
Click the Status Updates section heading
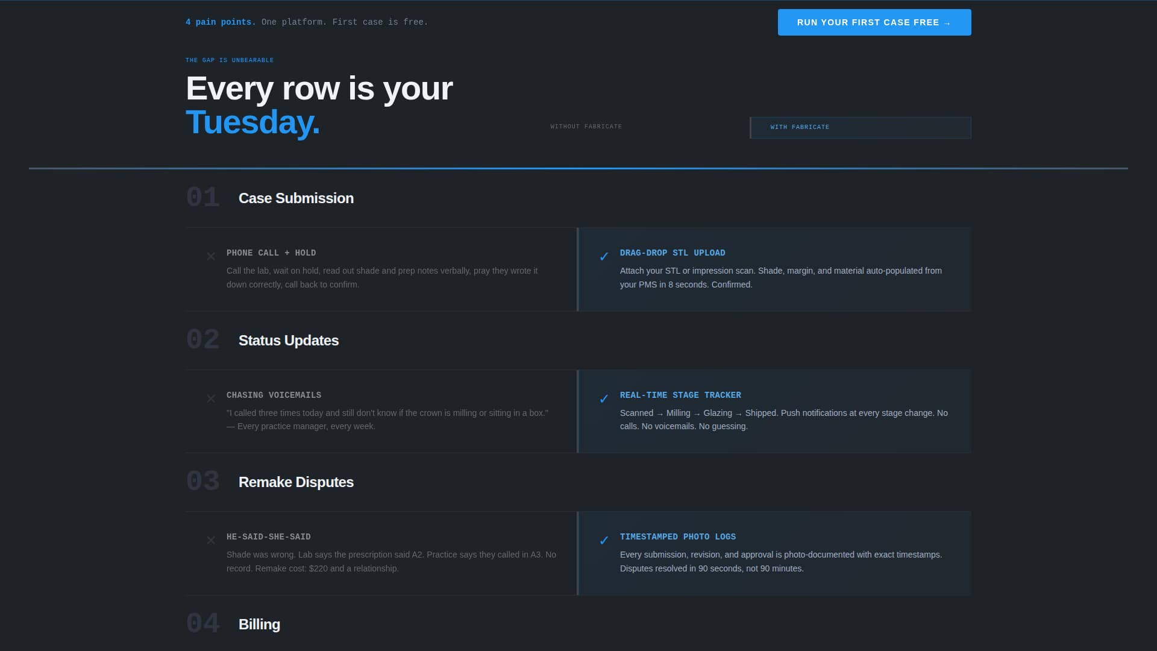coord(289,341)
